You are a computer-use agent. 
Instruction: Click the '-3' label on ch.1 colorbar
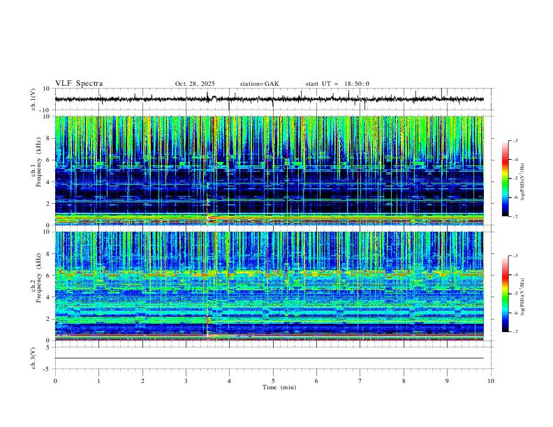coord(515,140)
